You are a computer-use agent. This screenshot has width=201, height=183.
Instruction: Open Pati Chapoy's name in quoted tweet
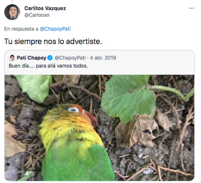pyautogui.click(x=31, y=58)
